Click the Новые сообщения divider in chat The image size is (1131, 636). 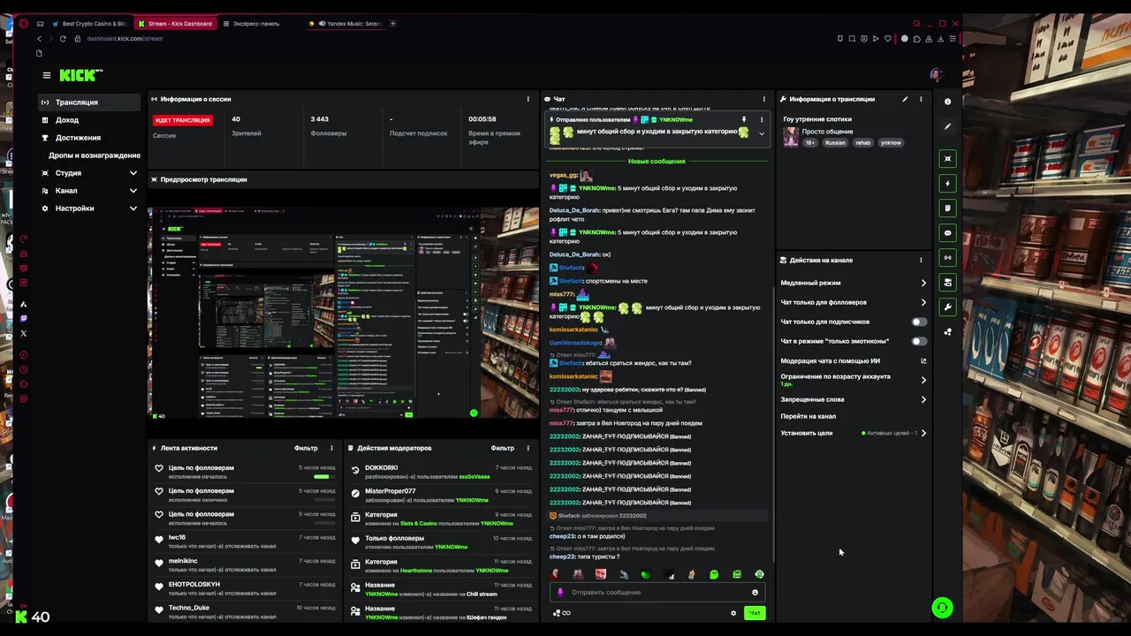657,162
